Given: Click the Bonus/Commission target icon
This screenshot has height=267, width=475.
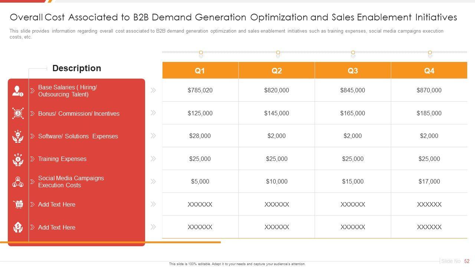Looking at the screenshot, I should pyautogui.click(x=18, y=113).
